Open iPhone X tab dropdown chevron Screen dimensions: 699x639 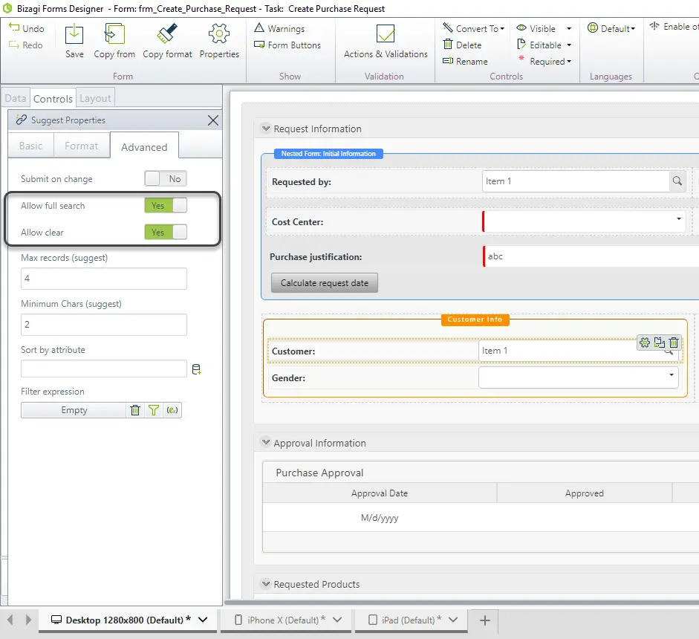pyautogui.click(x=337, y=620)
